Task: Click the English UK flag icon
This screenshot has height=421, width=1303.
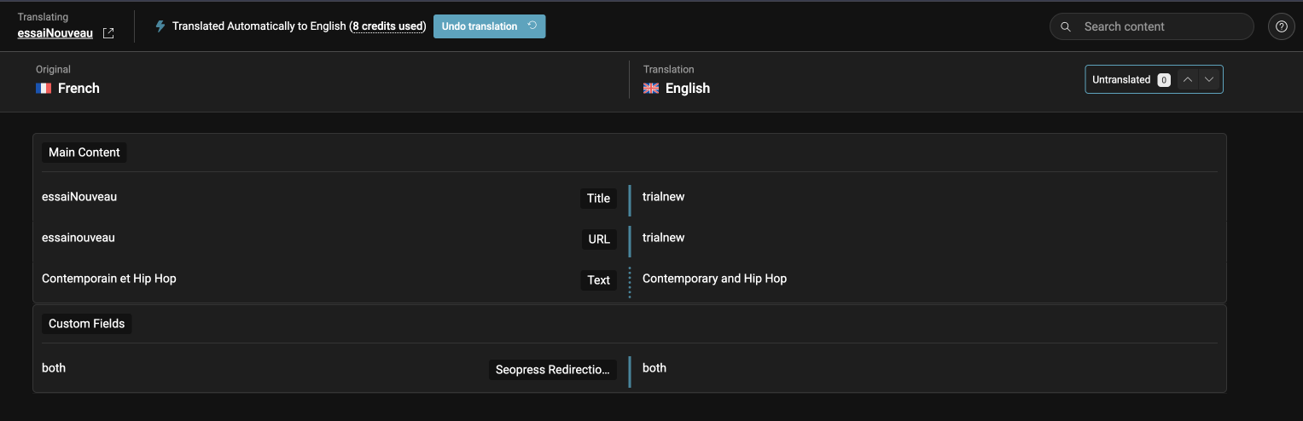Action: pyautogui.click(x=651, y=89)
